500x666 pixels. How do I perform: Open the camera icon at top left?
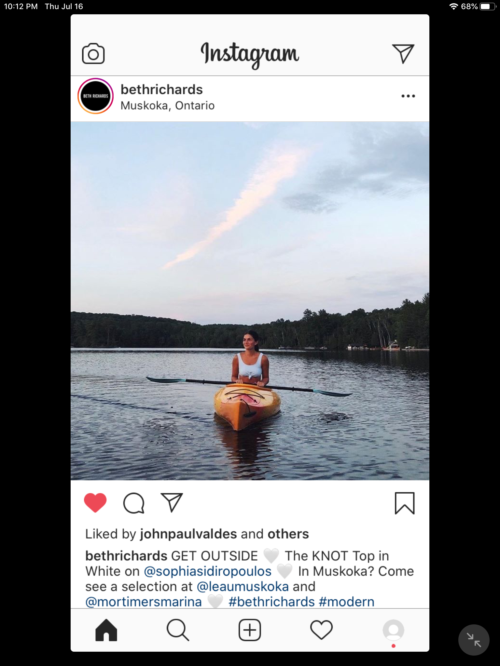[93, 54]
